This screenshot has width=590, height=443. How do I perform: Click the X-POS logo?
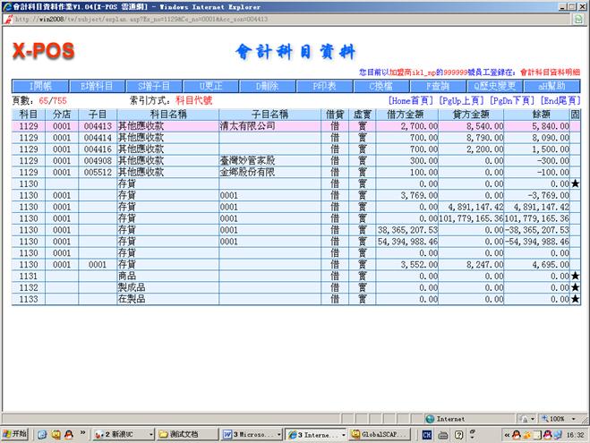coord(43,51)
